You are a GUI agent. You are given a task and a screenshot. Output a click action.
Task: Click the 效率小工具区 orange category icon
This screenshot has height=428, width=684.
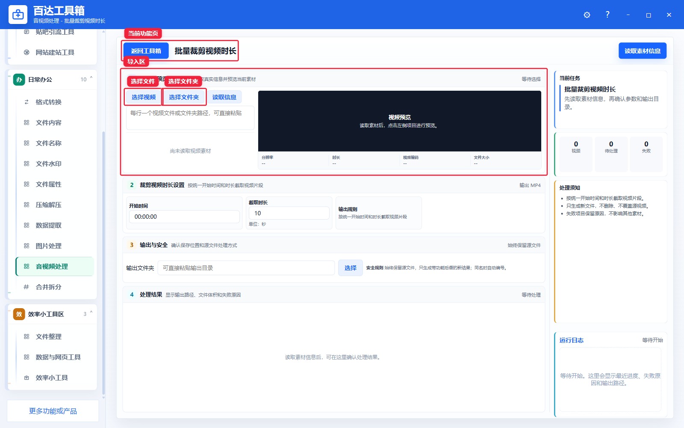(x=19, y=314)
